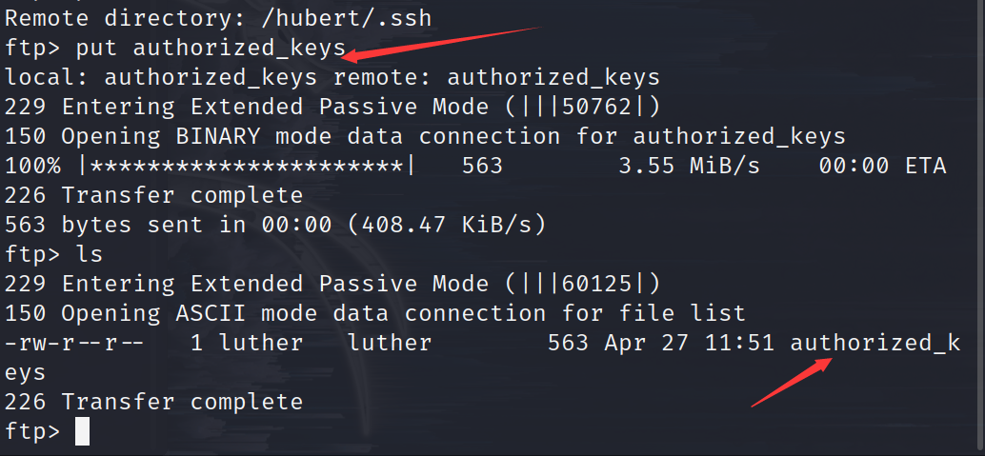985x456 pixels.
Task: Select the put authorized_keys command text
Action: click(x=211, y=49)
